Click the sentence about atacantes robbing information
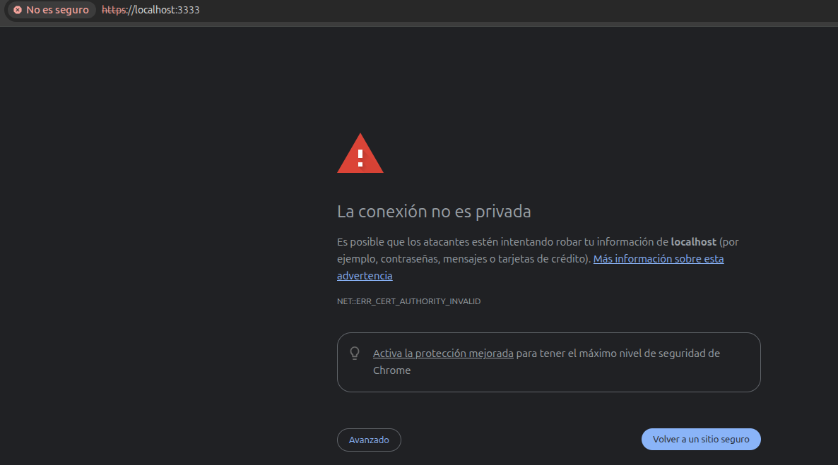This screenshot has height=465, width=838. coord(538,250)
